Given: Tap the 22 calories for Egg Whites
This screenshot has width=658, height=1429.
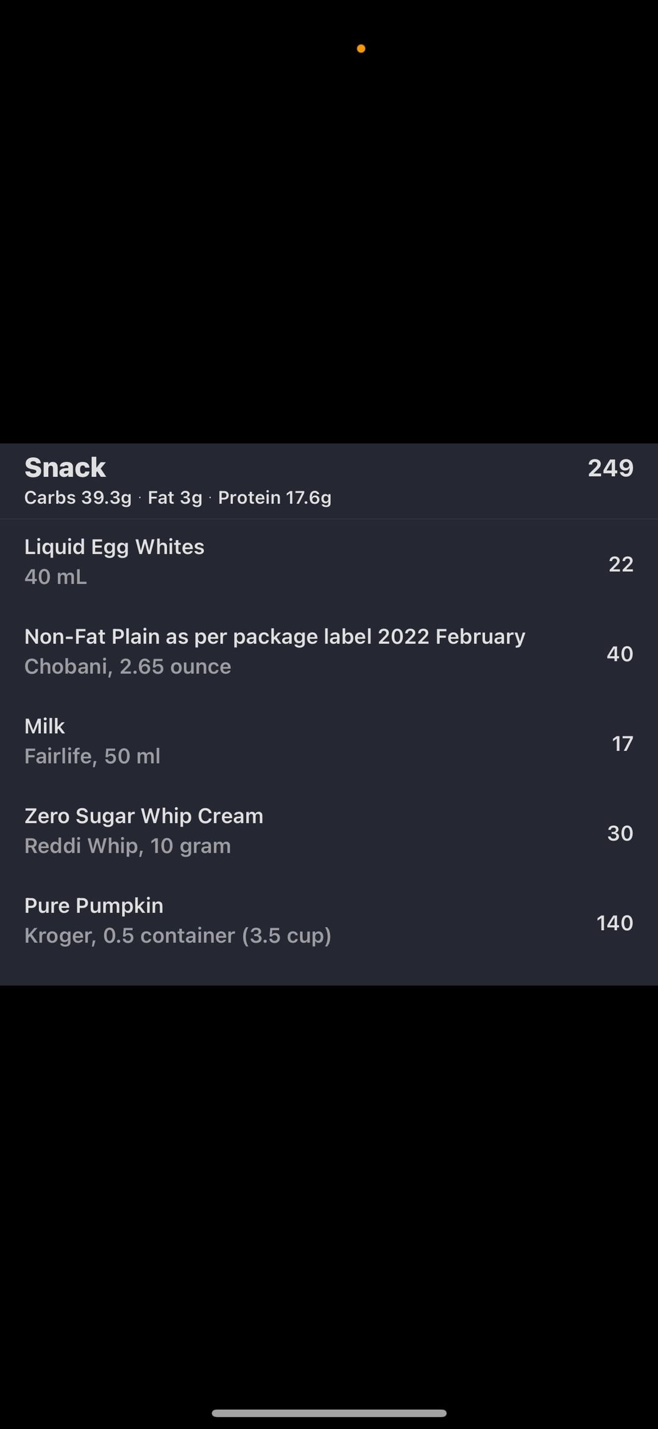Looking at the screenshot, I should [x=620, y=564].
